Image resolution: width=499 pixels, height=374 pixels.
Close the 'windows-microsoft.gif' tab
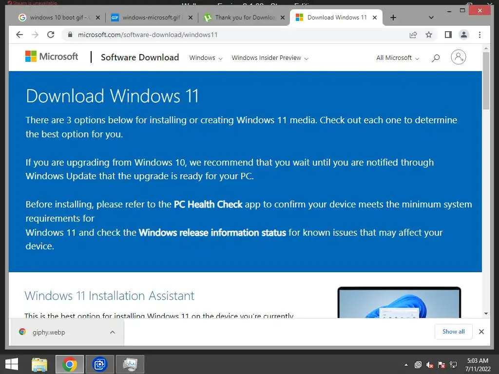(191, 18)
